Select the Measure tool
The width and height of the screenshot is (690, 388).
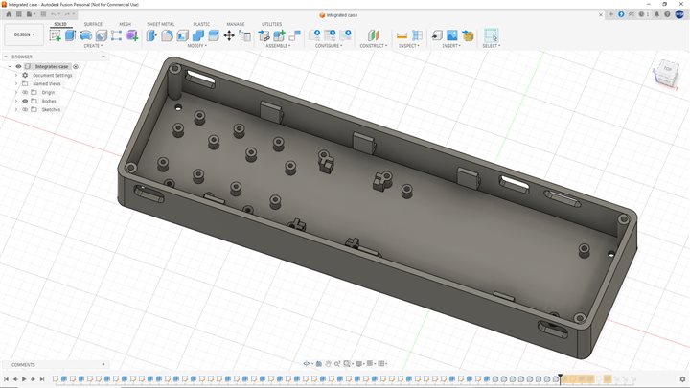402,35
